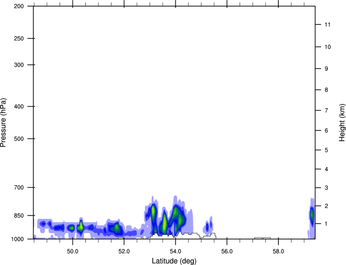Click the 11 km height label
The image size is (346, 265).
click(x=328, y=24)
